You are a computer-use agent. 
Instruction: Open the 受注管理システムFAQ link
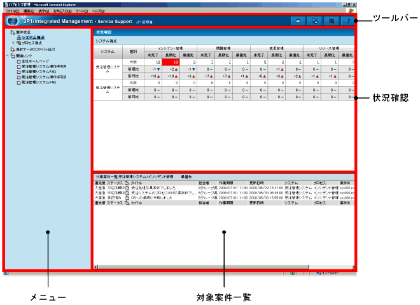tap(39, 72)
